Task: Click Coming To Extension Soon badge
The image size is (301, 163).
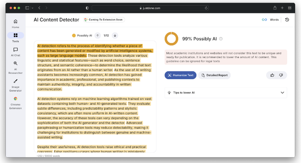Action: (104, 20)
